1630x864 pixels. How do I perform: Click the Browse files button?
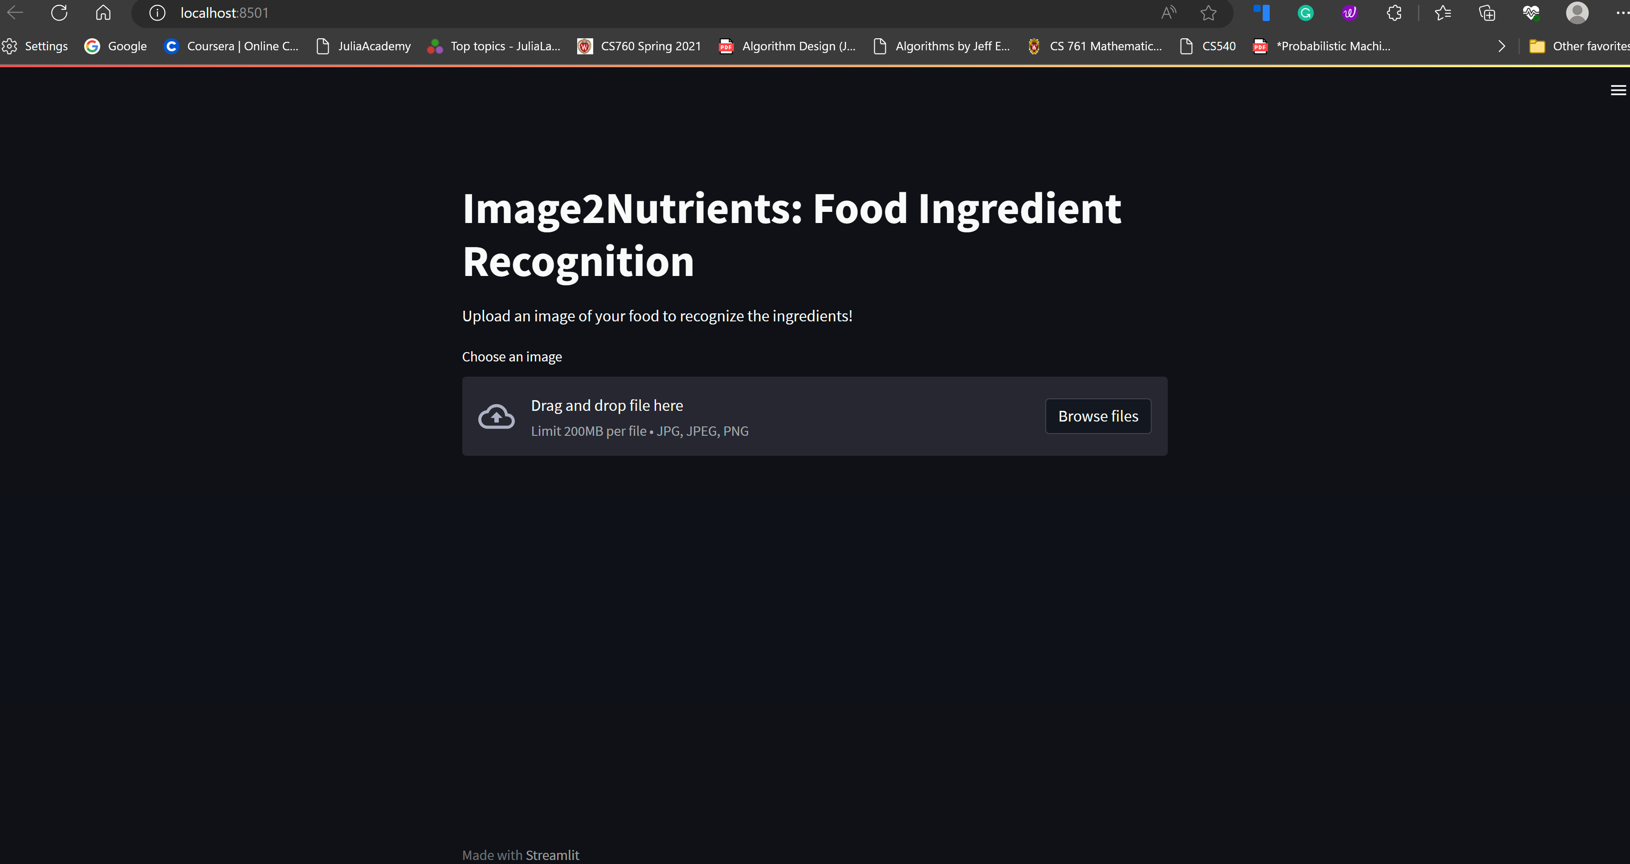coord(1098,416)
